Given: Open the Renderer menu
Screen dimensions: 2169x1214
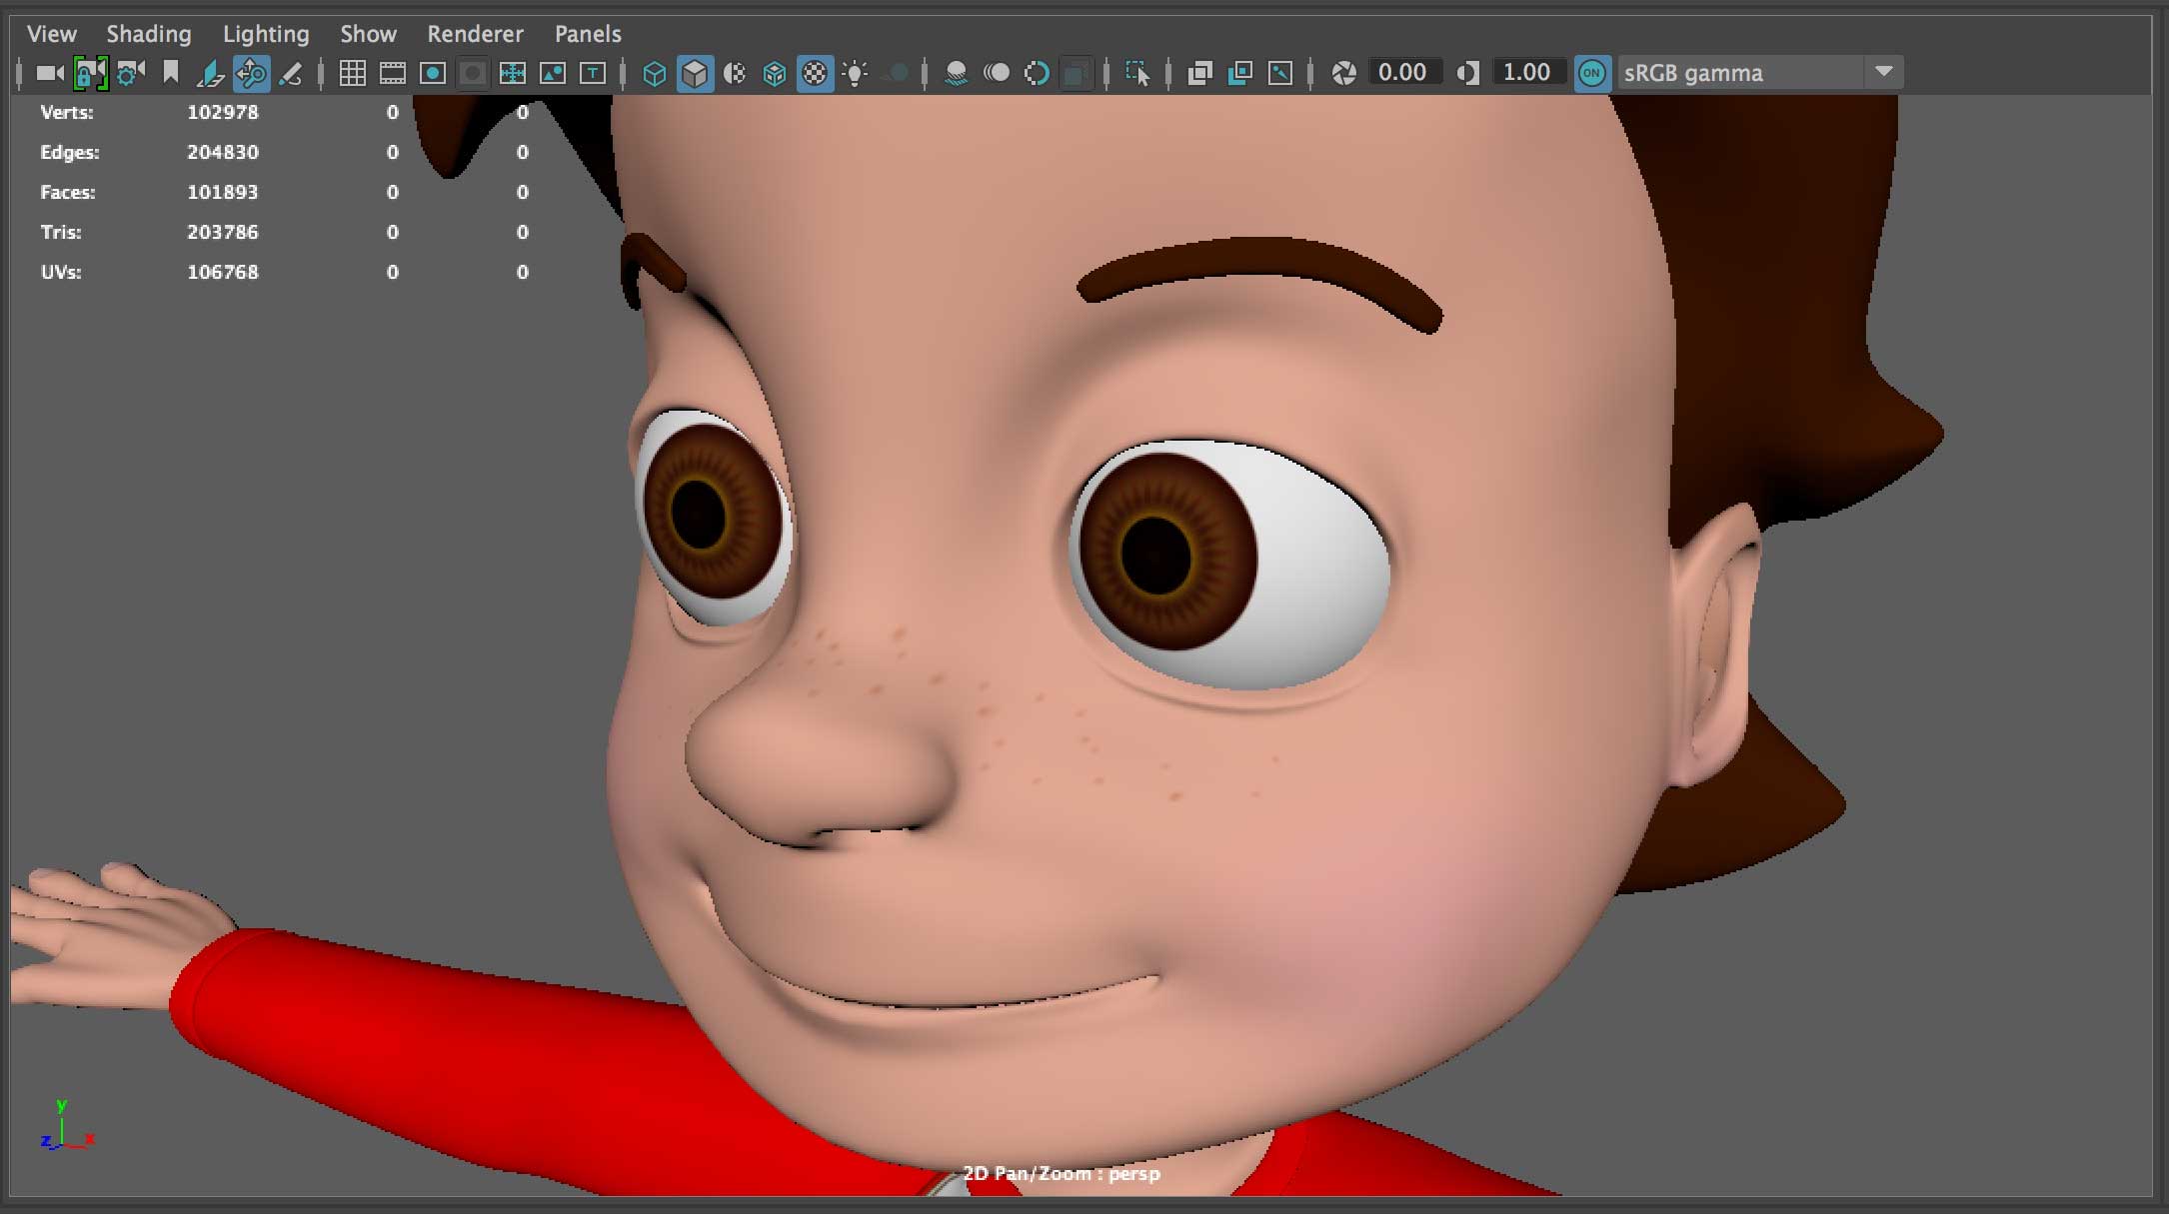Looking at the screenshot, I should pos(475,34).
